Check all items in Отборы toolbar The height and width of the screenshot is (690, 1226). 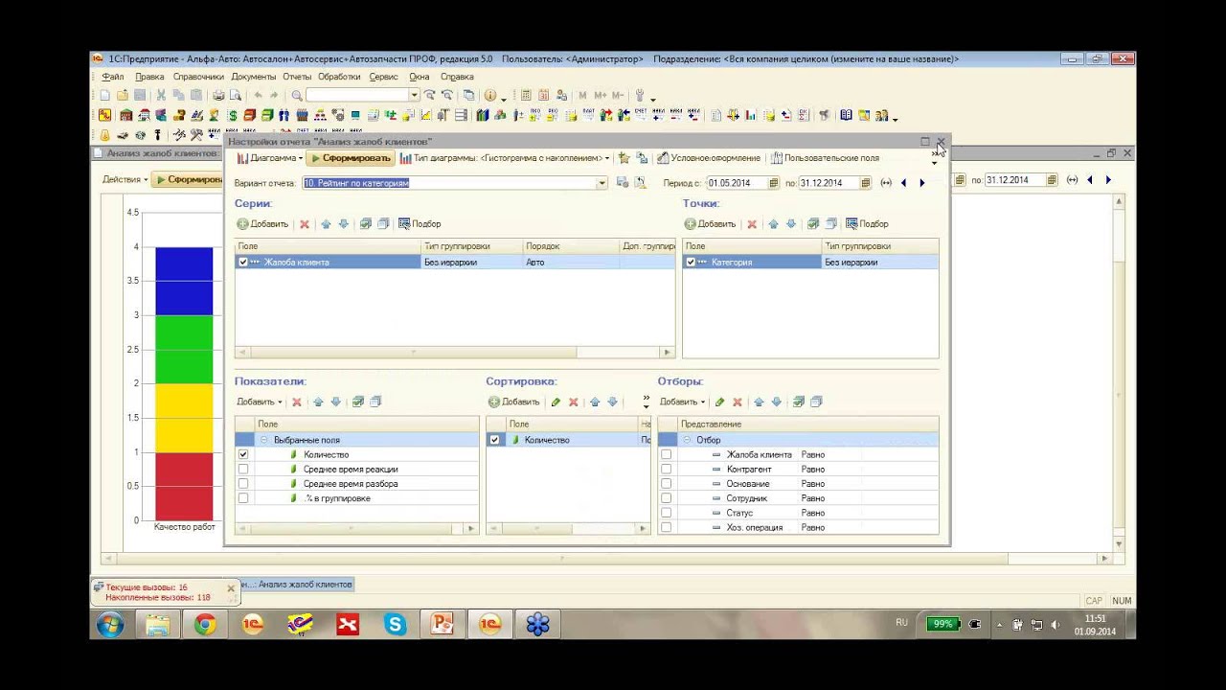click(x=799, y=402)
